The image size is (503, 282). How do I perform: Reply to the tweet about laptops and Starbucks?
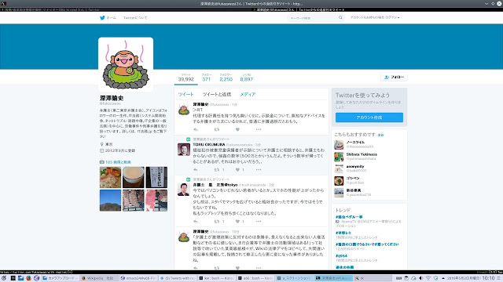pyautogui.click(x=196, y=221)
